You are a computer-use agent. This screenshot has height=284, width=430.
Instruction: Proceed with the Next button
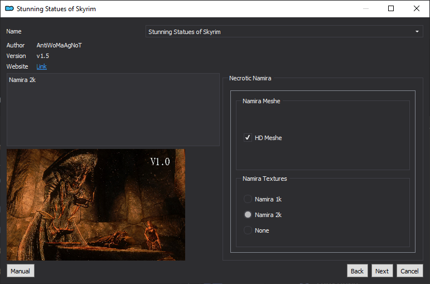pyautogui.click(x=382, y=271)
